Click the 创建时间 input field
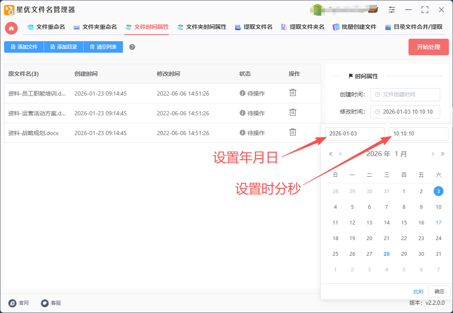 [x=405, y=95]
